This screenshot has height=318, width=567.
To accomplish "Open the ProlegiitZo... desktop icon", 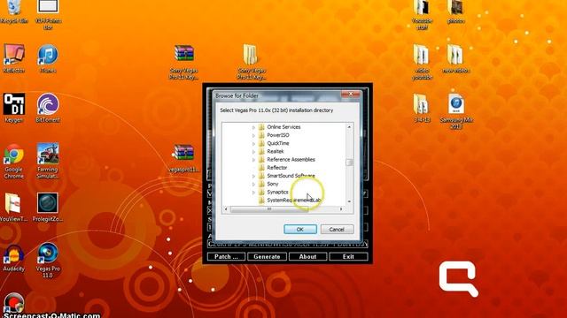I will (x=48, y=208).
